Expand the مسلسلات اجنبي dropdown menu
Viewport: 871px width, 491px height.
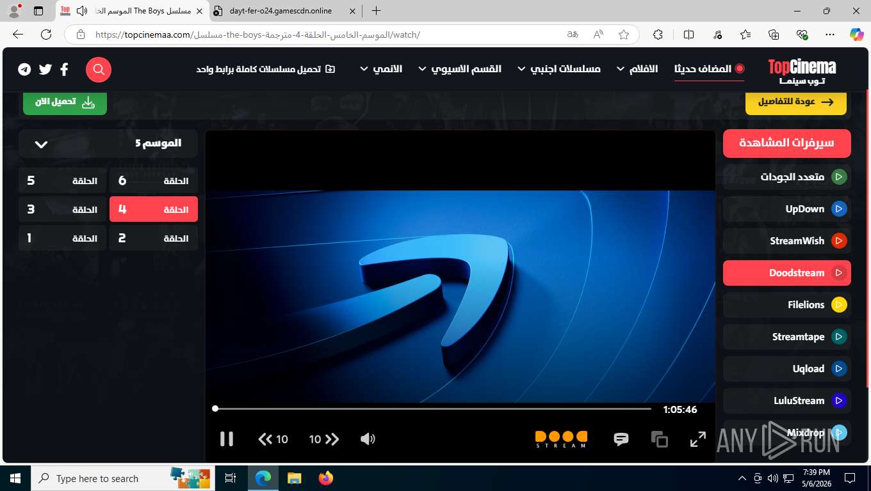(x=559, y=69)
